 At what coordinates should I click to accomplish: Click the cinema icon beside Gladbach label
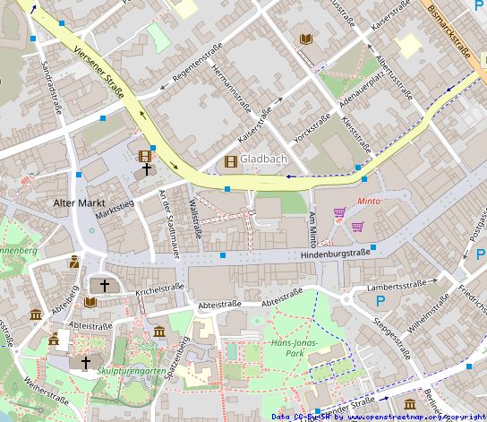point(230,161)
